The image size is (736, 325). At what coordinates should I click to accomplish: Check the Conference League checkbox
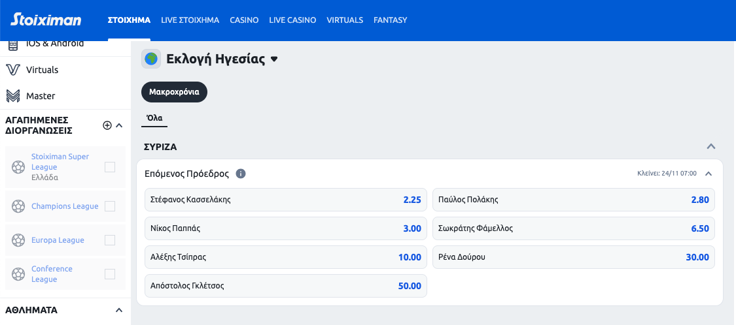tap(110, 274)
